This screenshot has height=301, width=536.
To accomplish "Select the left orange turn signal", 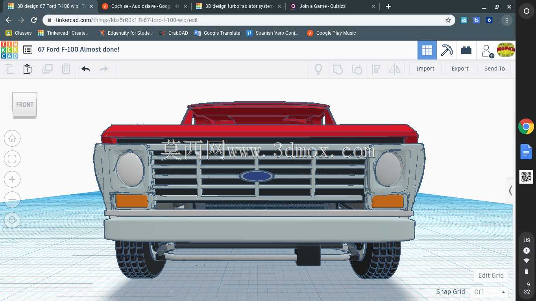I will 131,201.
